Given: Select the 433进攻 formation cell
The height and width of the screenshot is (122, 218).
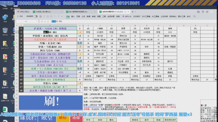Looking at the screenshot, I should 100,32.
